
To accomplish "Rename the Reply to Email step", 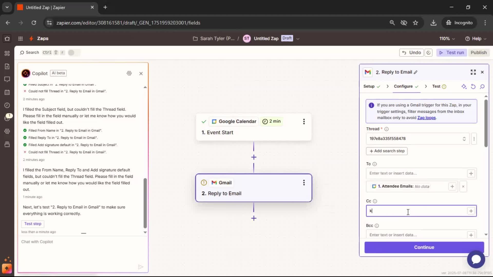I will [416, 72].
